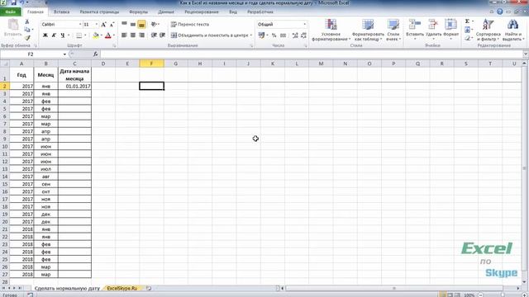Align text left
The image size is (529, 297).
tap(124, 35)
